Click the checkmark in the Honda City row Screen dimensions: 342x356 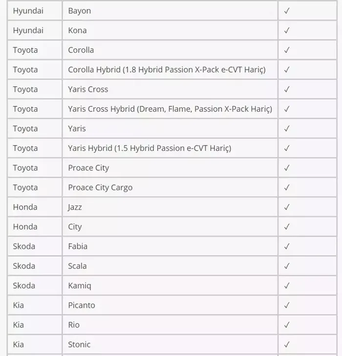click(x=287, y=227)
